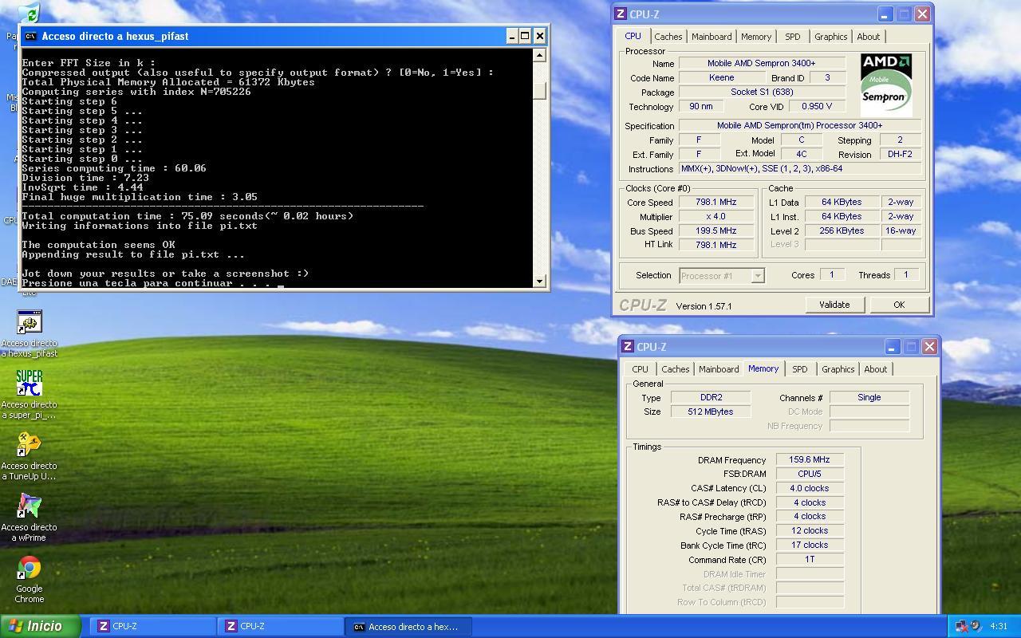Click the Validate button in CPU-Z

pos(834,305)
